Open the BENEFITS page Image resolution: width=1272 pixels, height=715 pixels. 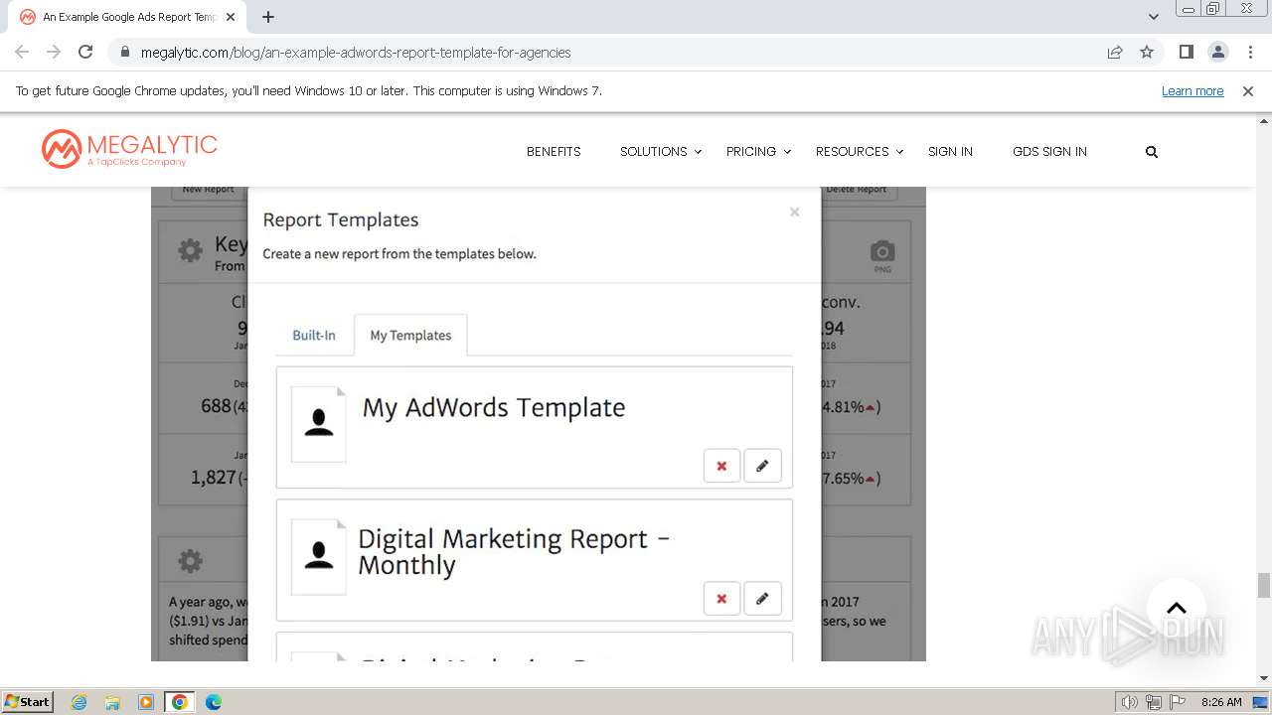554,152
